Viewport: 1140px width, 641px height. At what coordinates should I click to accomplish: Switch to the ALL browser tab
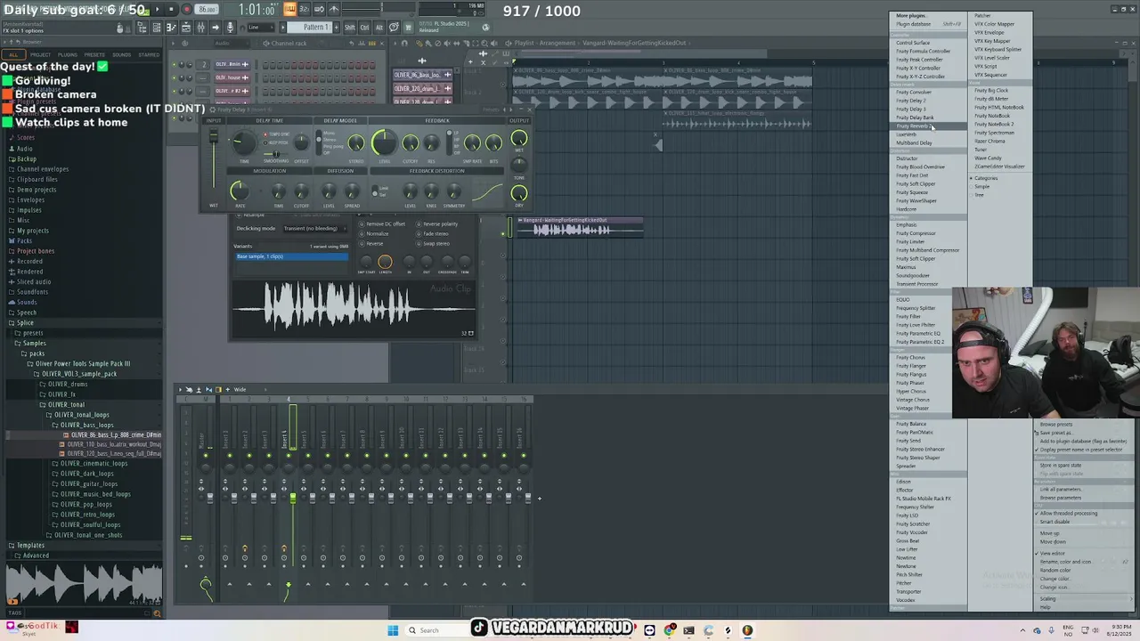coord(13,54)
